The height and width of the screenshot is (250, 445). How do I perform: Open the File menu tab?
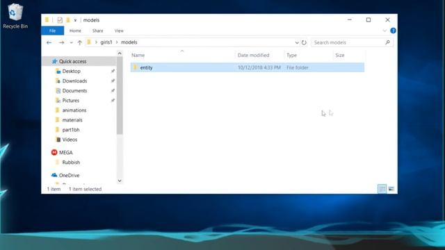pos(53,31)
